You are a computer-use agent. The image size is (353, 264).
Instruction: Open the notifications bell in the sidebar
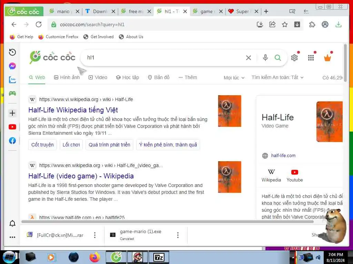pyautogui.click(x=12, y=223)
